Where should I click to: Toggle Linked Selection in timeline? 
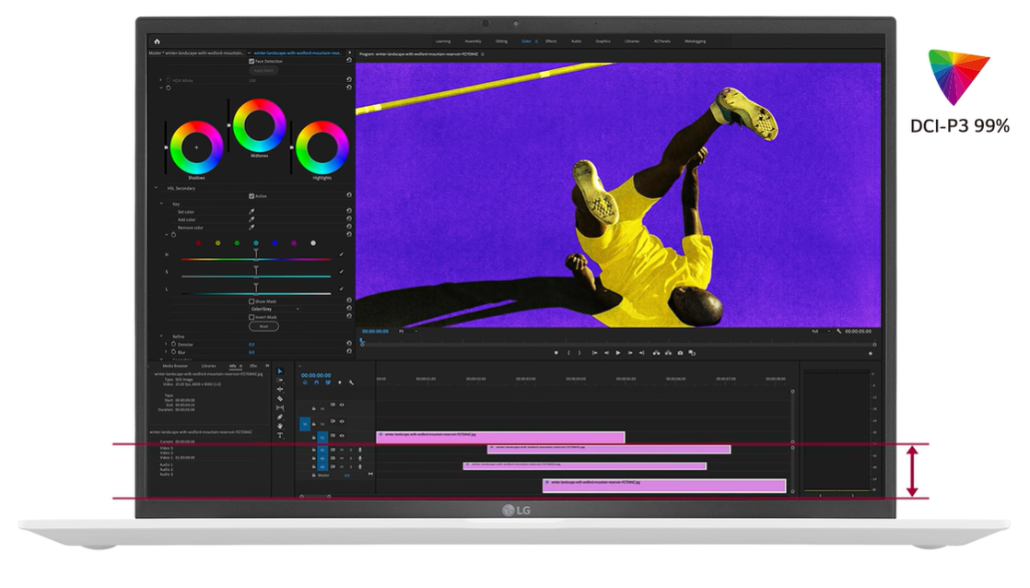328,382
